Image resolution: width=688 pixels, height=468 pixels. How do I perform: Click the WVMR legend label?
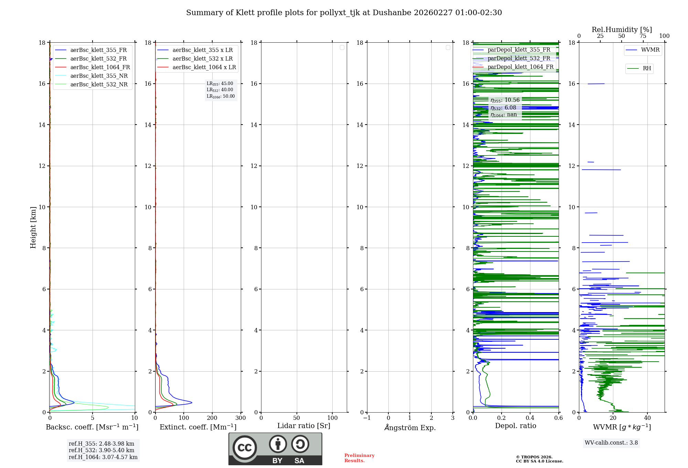(x=650, y=50)
